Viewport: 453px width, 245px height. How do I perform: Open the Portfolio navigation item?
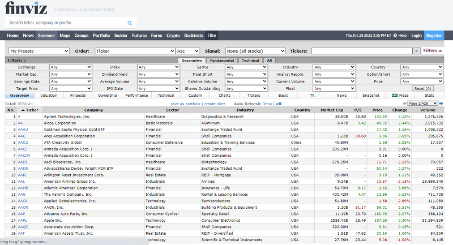coord(101,36)
